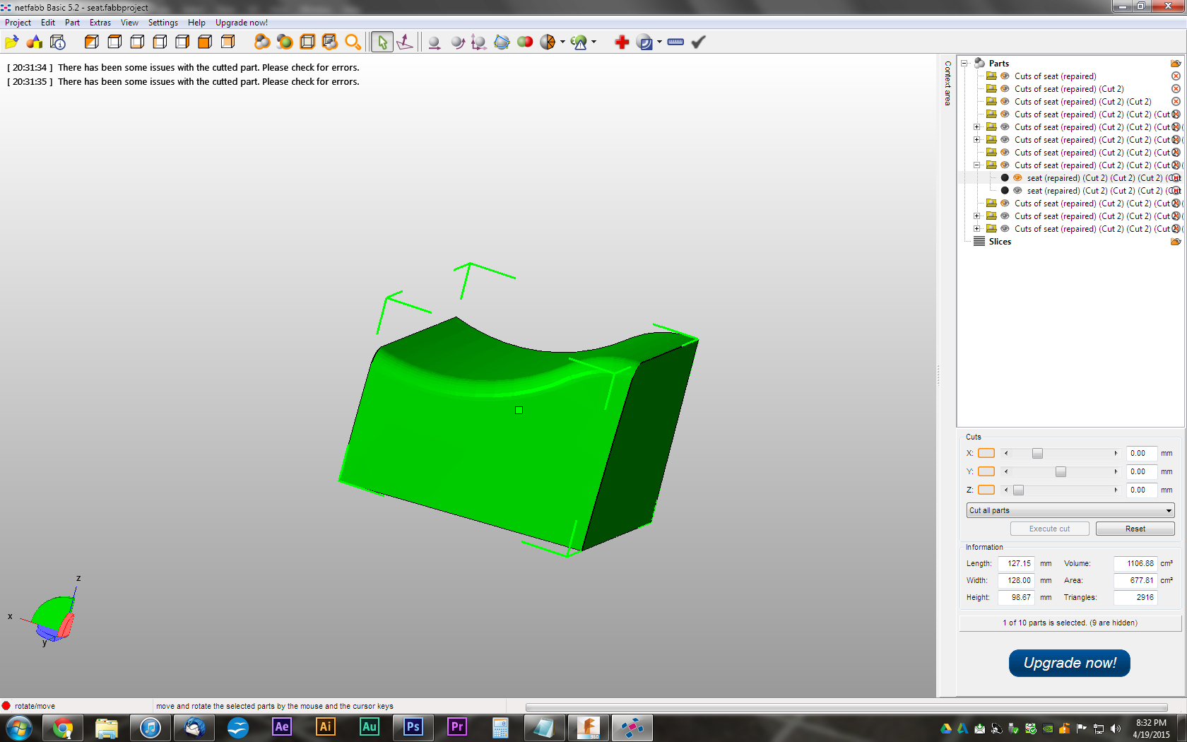1187x742 pixels.
Task: Click the red-green spheres toolbar icon
Action: tap(525, 42)
